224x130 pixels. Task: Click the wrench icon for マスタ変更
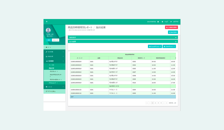coord(46,52)
